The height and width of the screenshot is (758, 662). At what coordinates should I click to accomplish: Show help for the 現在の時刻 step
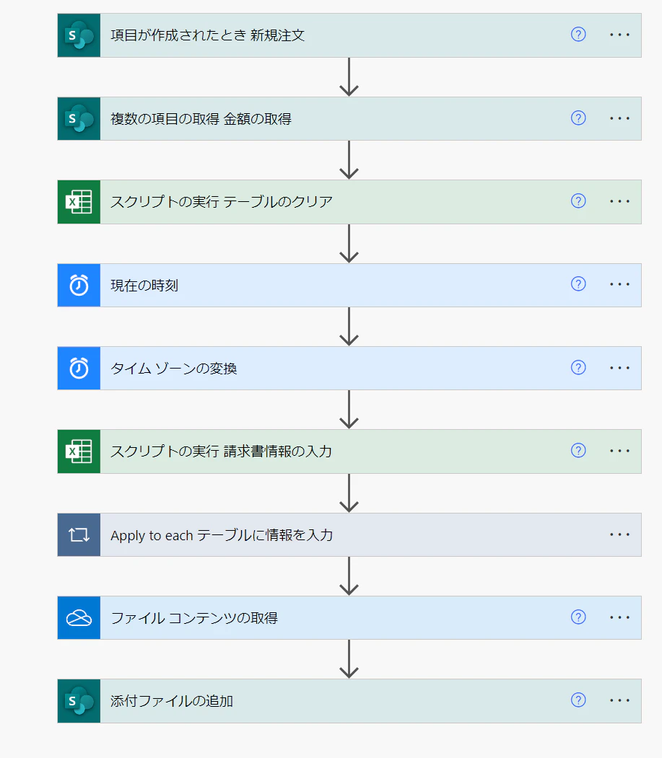(578, 283)
